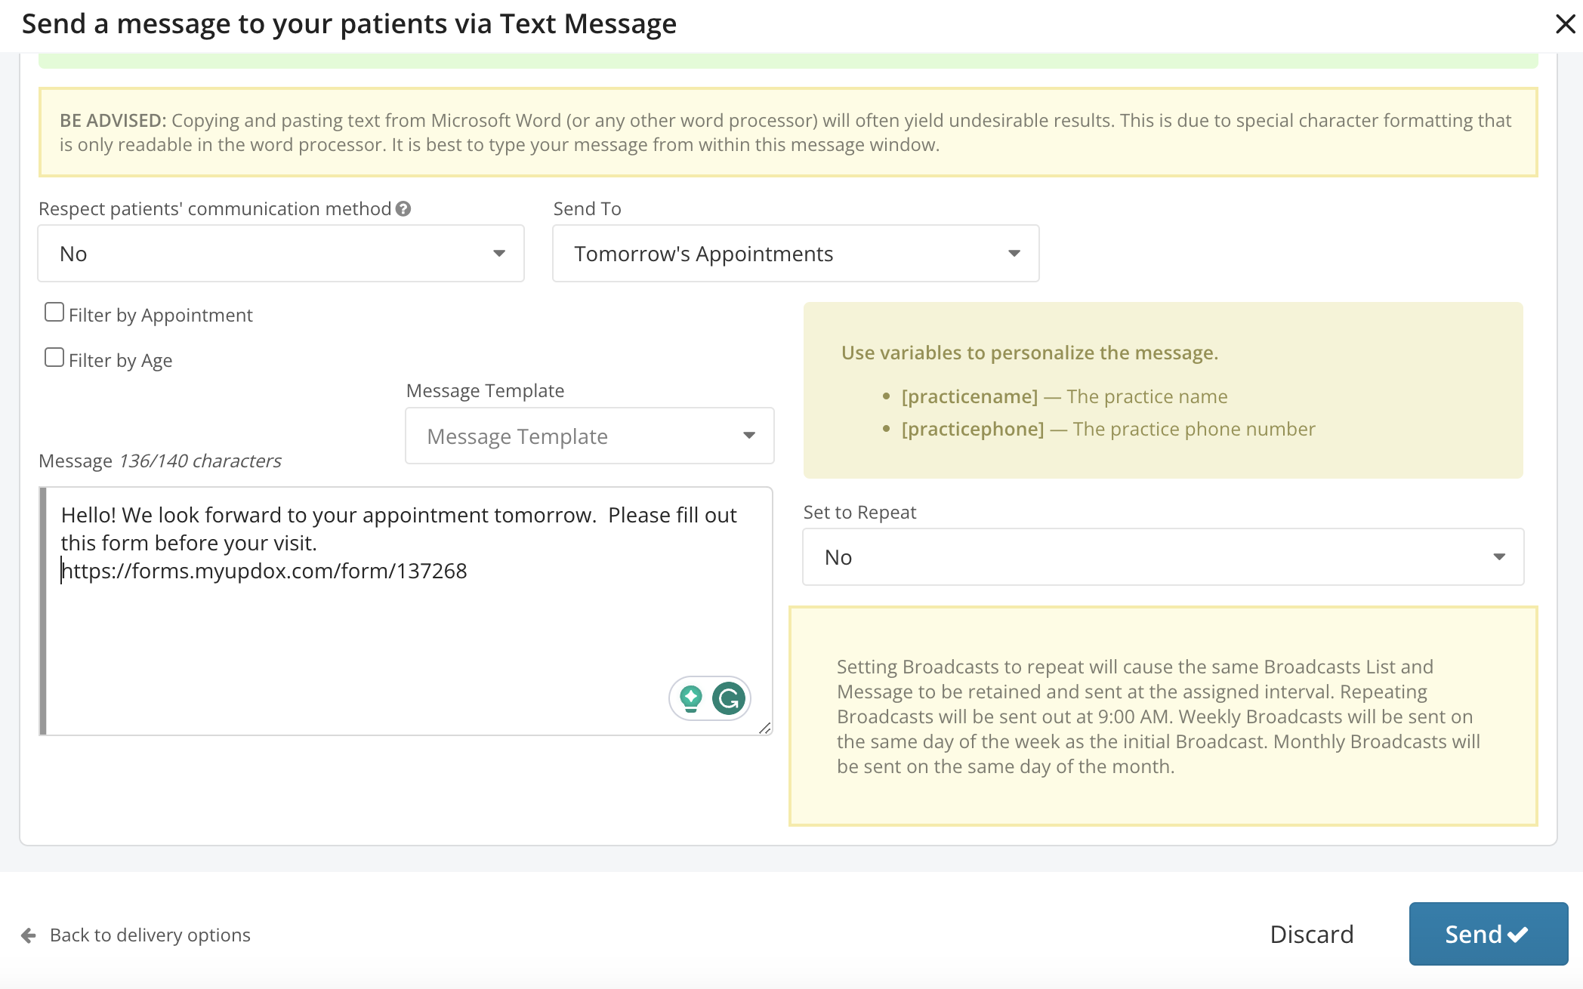Click the Send checkmark icon

(1518, 935)
